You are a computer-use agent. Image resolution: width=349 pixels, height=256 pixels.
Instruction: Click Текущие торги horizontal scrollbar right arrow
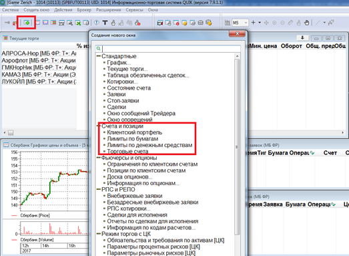(x=343, y=133)
